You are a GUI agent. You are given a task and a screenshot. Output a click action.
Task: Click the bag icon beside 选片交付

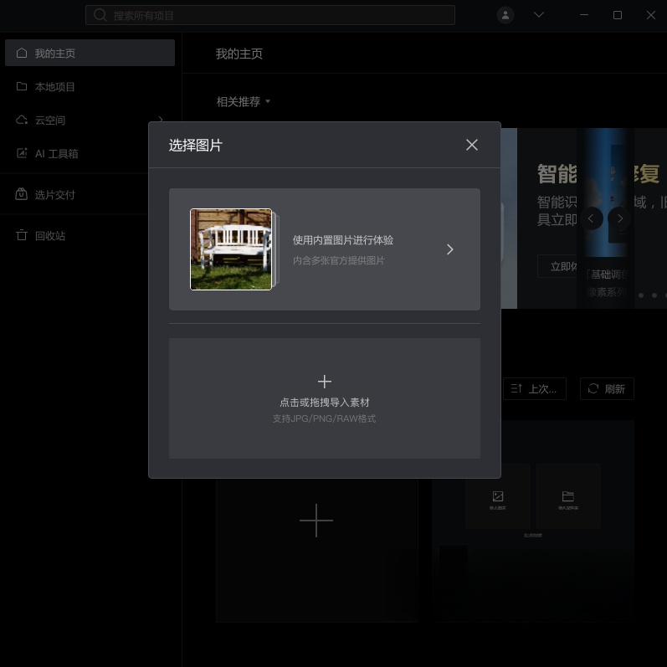(22, 194)
